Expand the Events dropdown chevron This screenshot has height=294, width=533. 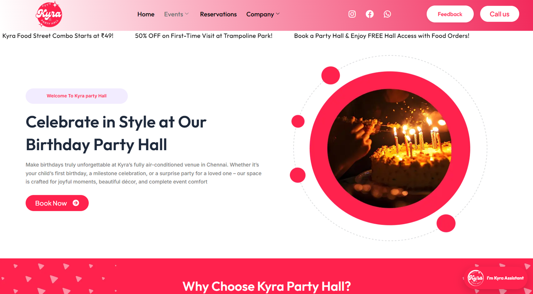187,14
